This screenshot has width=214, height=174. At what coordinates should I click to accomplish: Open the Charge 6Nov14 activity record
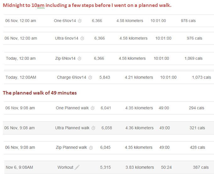point(72,77)
